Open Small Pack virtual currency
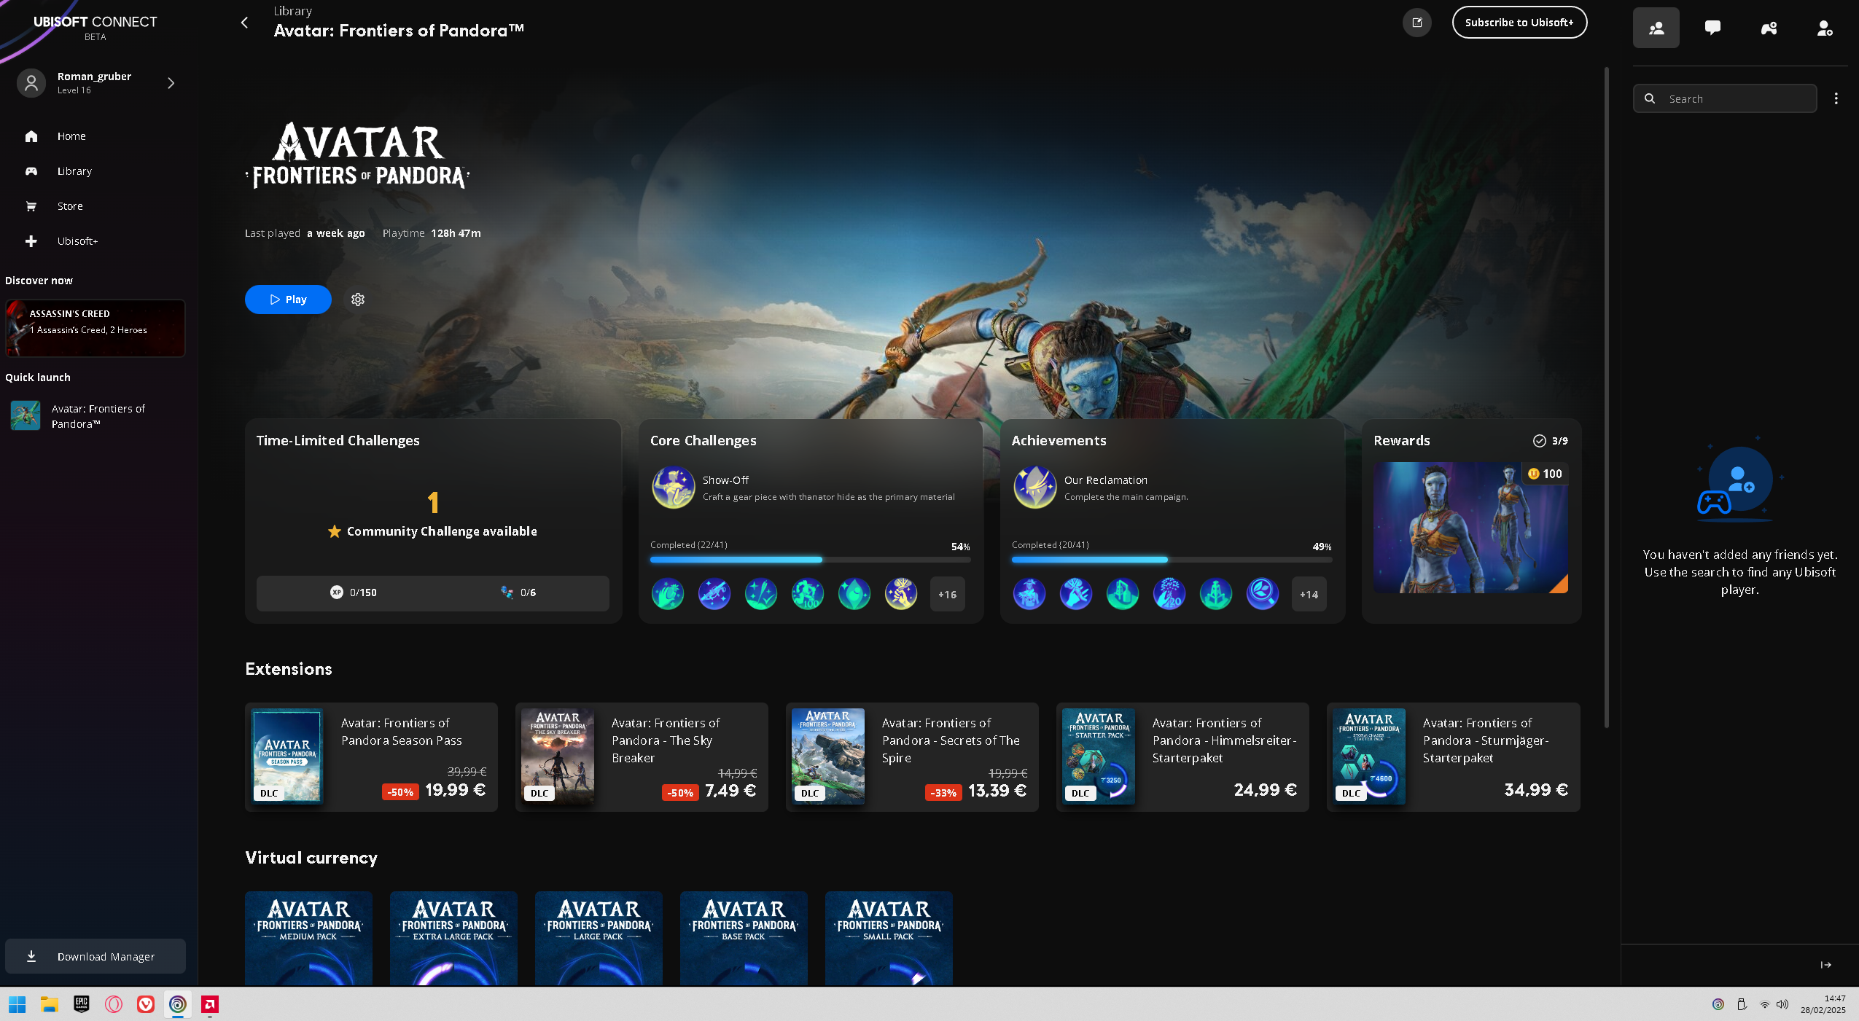The height and width of the screenshot is (1021, 1859). pyautogui.click(x=889, y=938)
